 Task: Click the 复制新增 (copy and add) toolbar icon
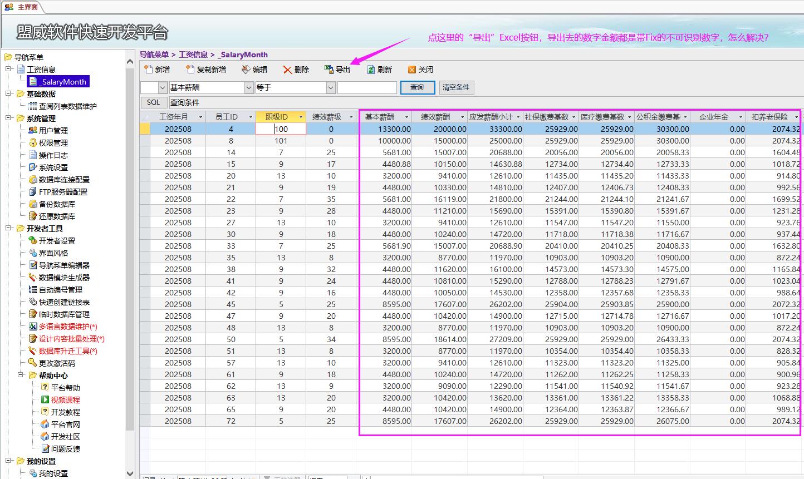190,70
